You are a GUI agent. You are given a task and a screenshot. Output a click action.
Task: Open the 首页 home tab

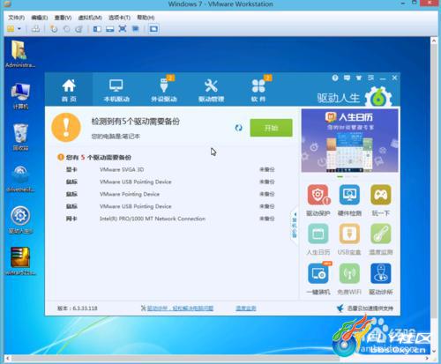(69, 90)
